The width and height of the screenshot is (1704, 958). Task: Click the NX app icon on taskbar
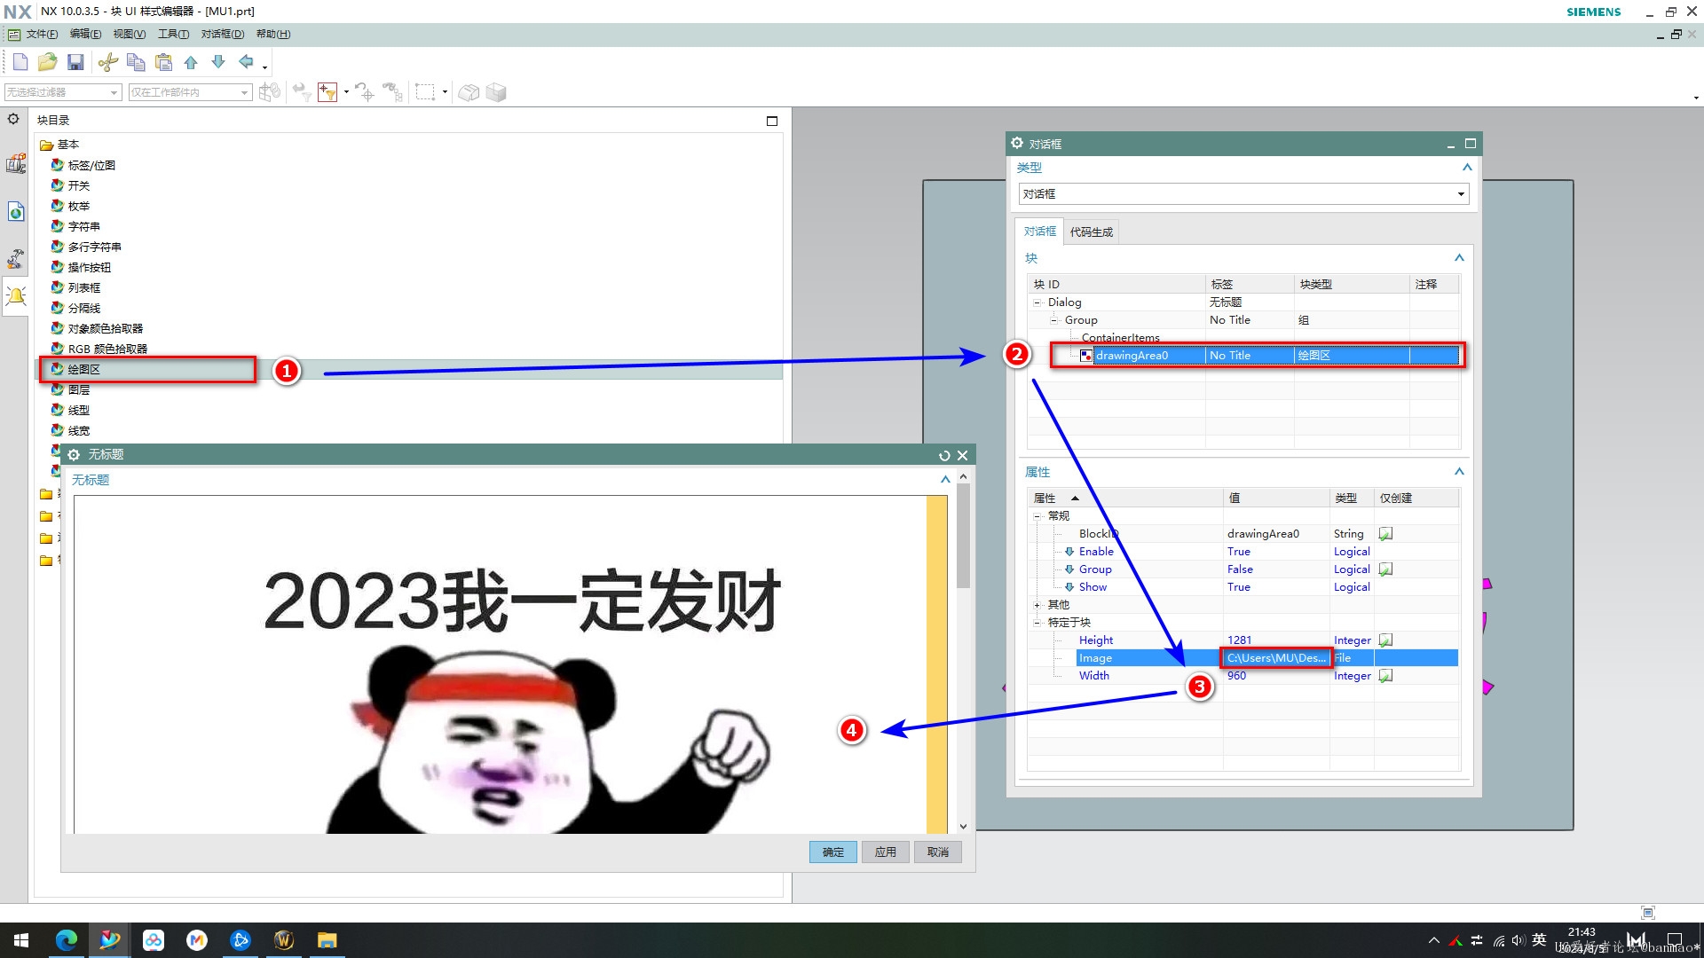click(x=110, y=940)
